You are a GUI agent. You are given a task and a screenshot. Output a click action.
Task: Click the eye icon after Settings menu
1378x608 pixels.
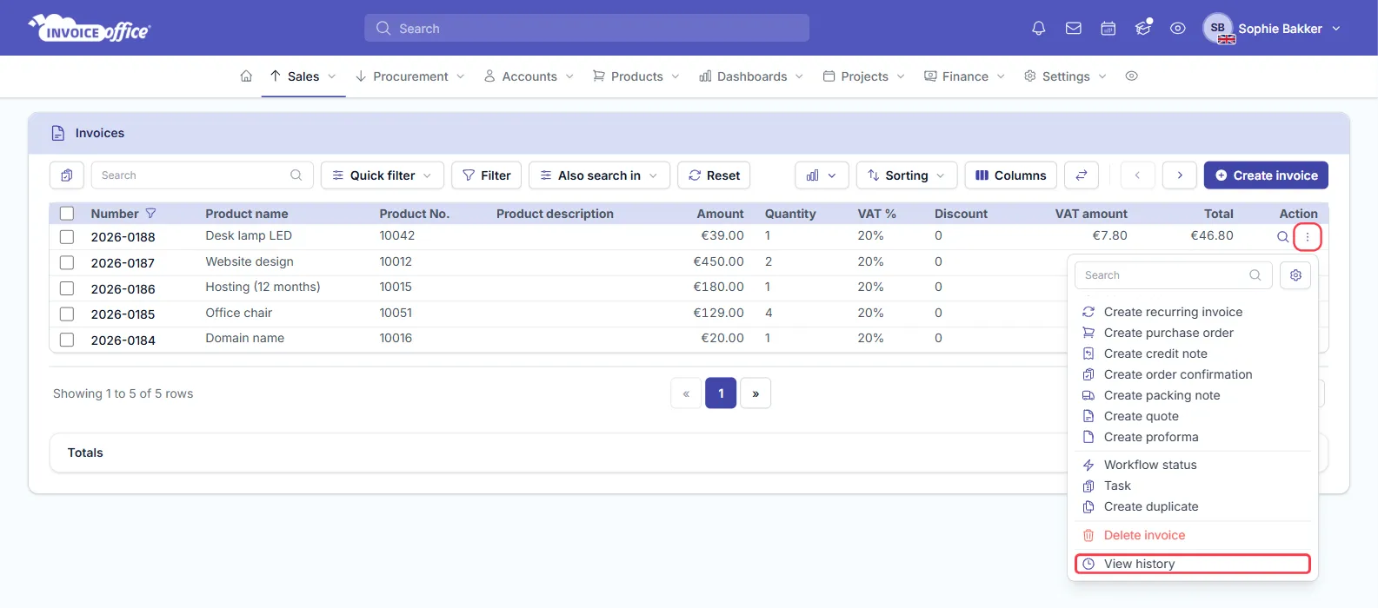pyautogui.click(x=1131, y=76)
